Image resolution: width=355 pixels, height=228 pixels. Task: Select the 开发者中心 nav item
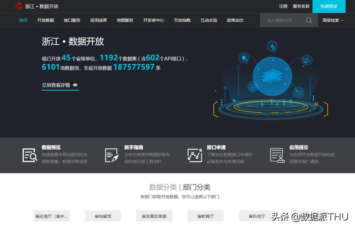154,20
